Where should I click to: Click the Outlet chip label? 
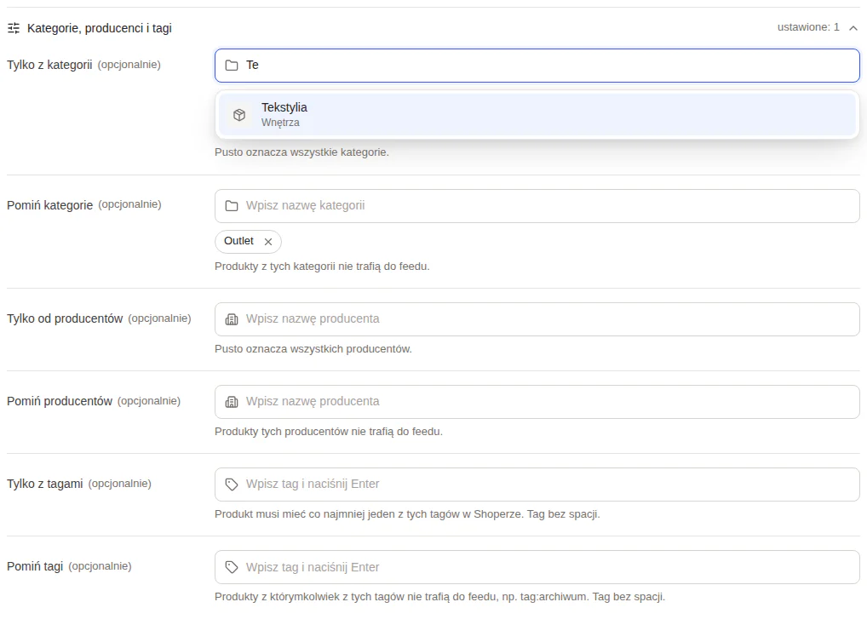coord(238,241)
